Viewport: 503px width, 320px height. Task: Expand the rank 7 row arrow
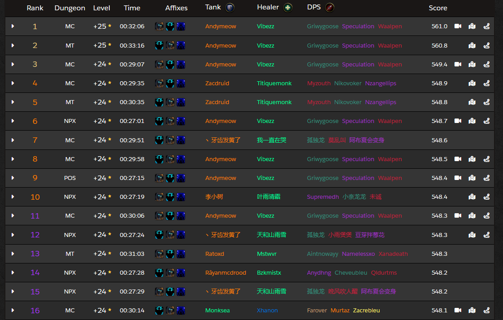(13, 140)
